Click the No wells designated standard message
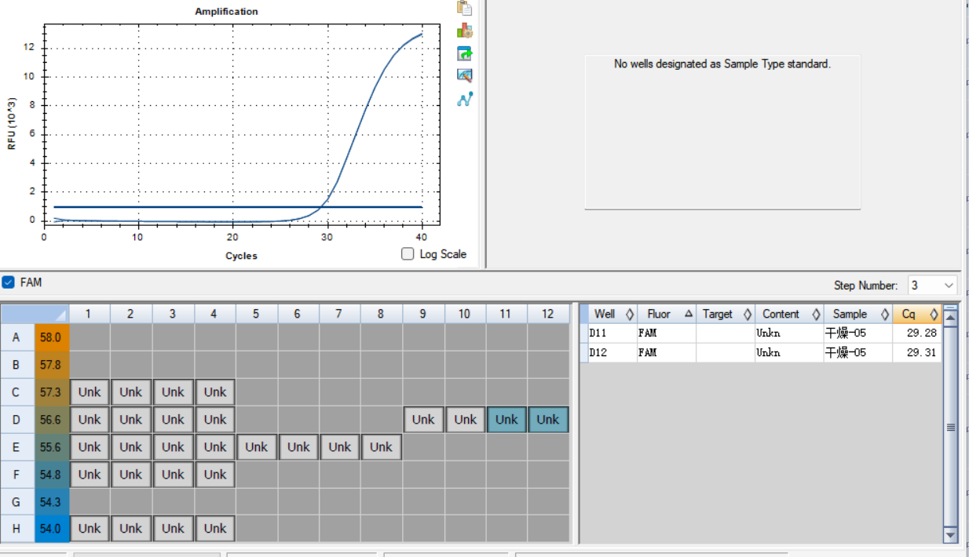 [x=722, y=64]
